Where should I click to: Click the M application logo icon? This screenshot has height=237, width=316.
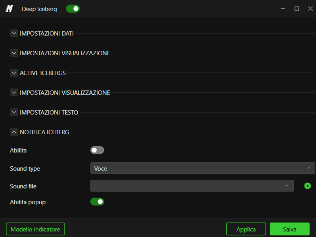9,9
